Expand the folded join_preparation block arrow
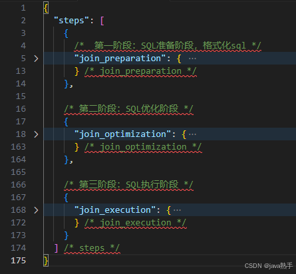 click(36, 59)
